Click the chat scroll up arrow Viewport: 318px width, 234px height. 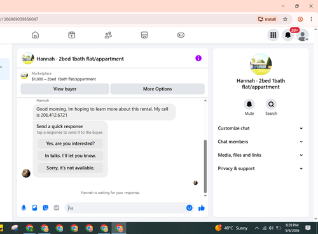pos(205,101)
